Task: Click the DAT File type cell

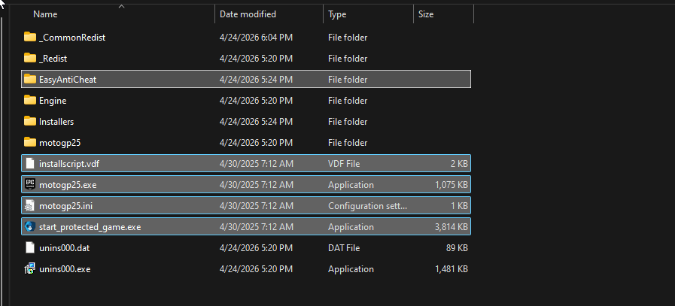Action: click(344, 248)
